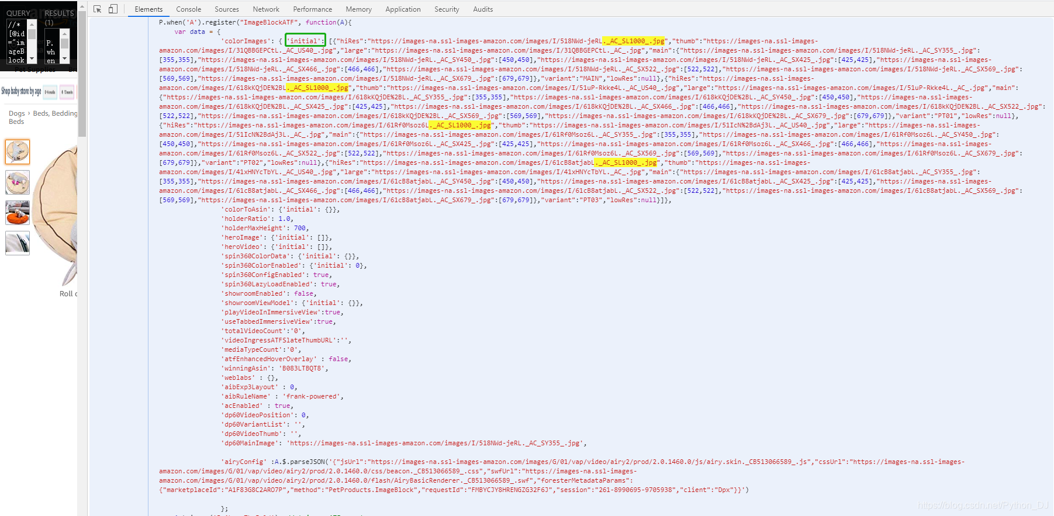Screen dimensions: 1054x516
Task: Click the 'spin360ColorData' code line
Action: (290, 256)
